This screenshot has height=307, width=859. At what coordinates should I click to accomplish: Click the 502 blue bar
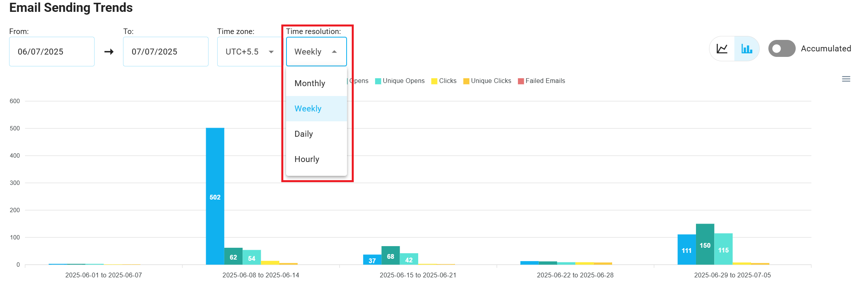215,196
